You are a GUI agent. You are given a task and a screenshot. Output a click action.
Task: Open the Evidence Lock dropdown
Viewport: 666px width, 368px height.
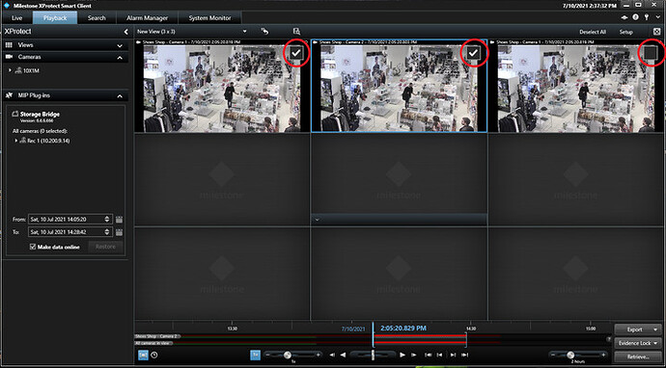coord(638,343)
